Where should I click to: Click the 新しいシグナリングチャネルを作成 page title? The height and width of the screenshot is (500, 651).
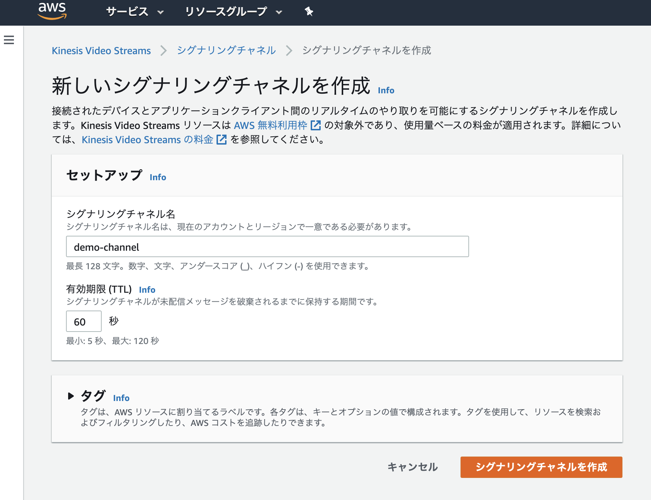(x=211, y=86)
